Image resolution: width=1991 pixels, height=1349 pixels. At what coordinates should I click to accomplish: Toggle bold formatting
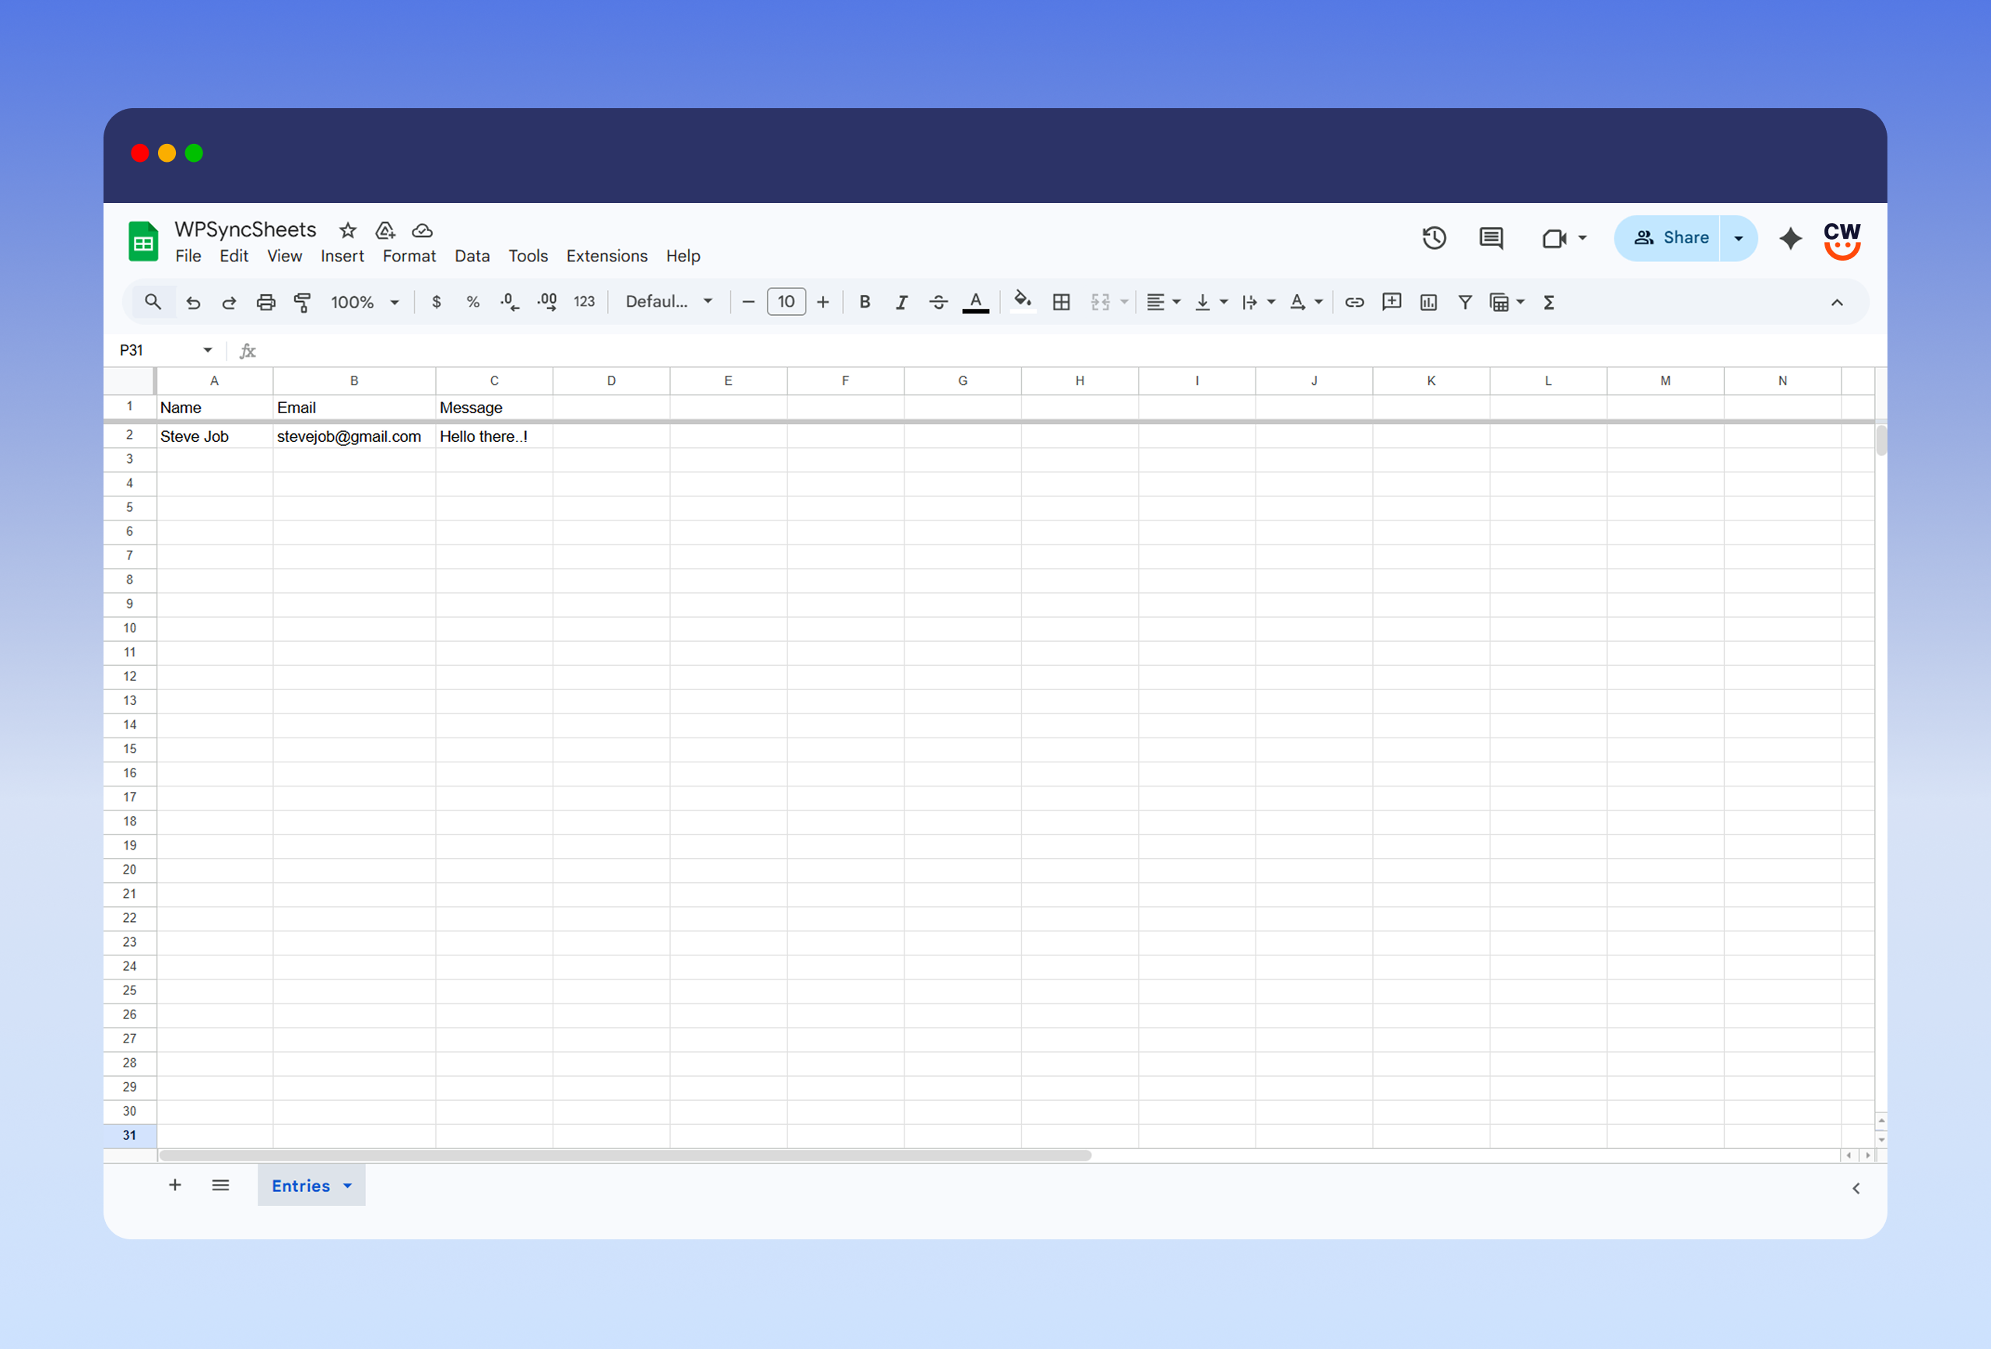point(866,303)
